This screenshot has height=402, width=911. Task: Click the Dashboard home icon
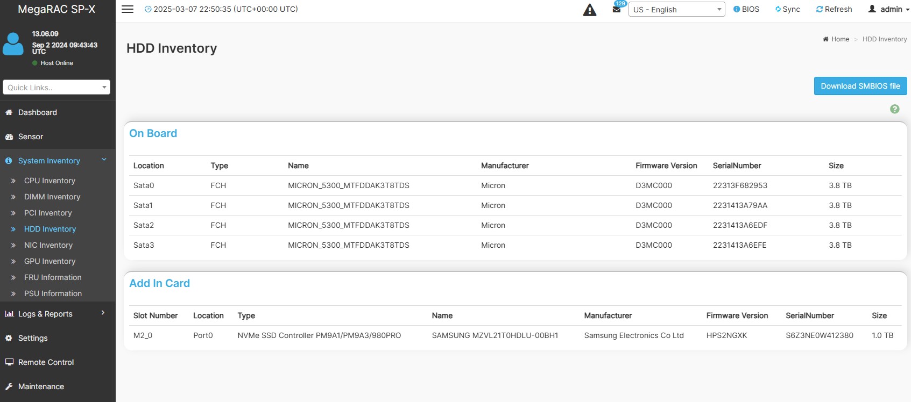(9, 112)
